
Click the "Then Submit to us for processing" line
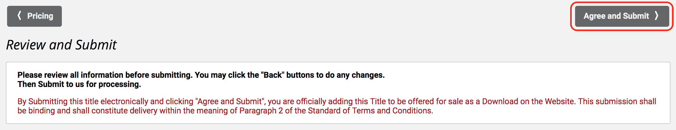point(79,84)
